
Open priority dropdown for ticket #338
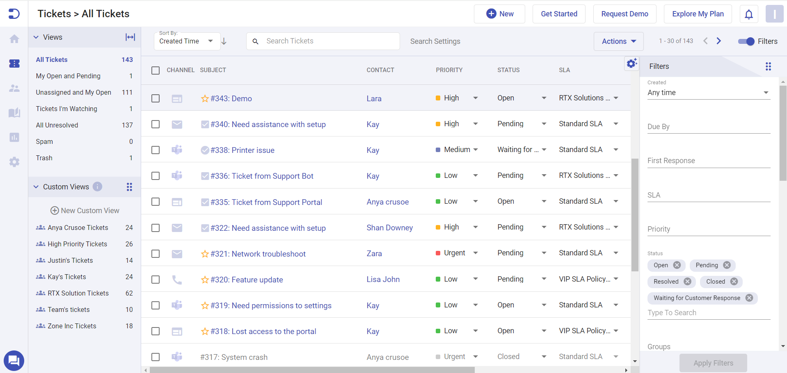coord(476,150)
